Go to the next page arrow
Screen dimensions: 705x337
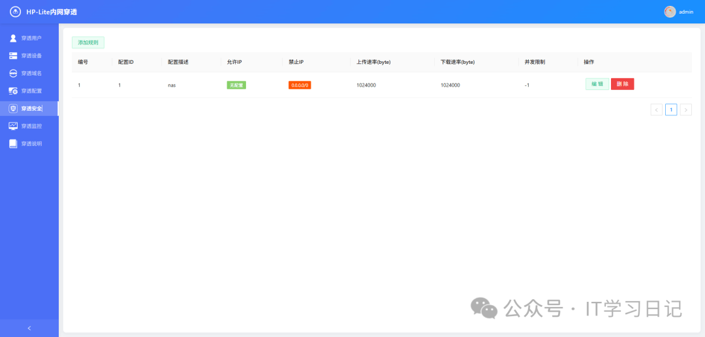(x=686, y=110)
